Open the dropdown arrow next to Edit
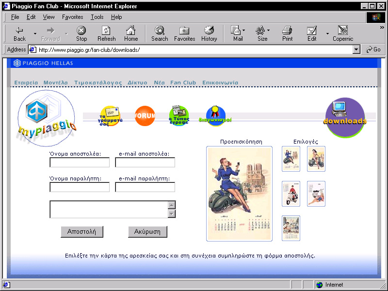The image size is (388, 291). (x=327, y=33)
